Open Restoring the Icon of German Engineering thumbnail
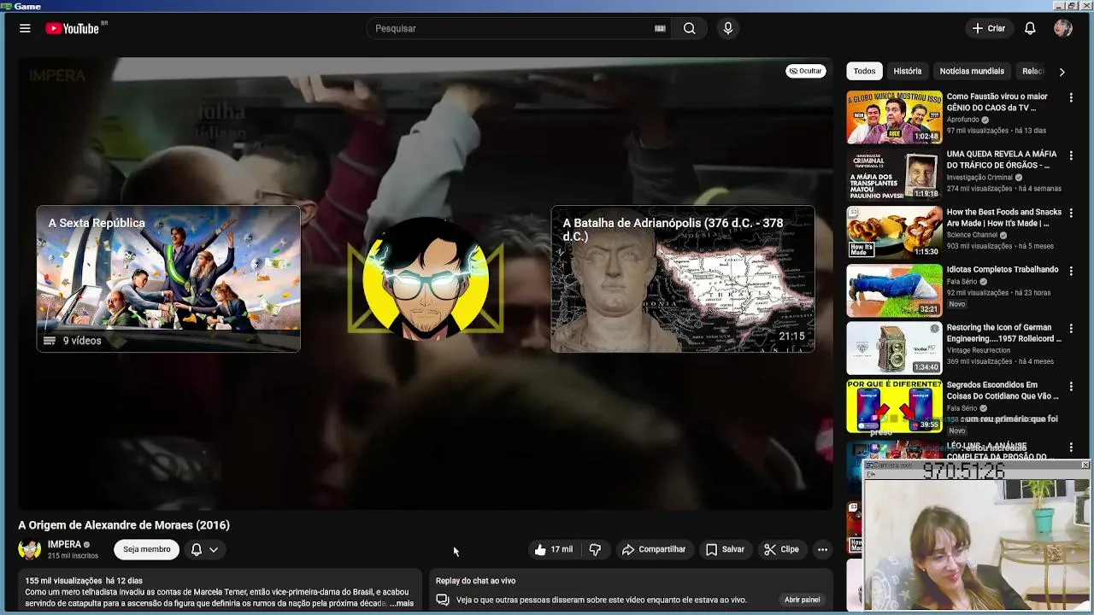The height and width of the screenshot is (615, 1094). pos(894,348)
